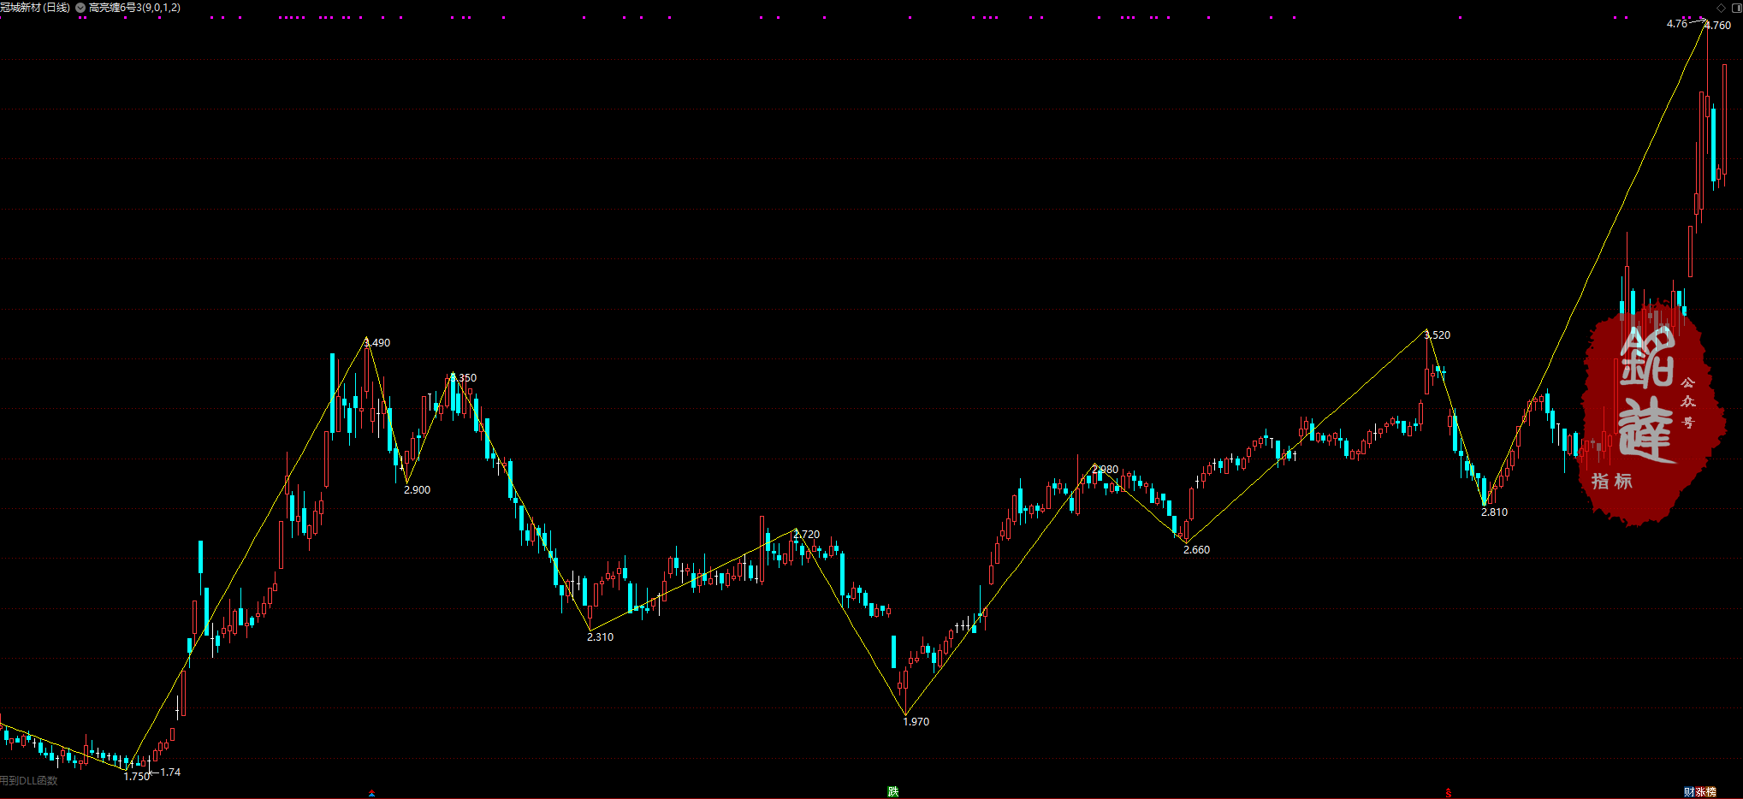Click the 2.660 trough price label
This screenshot has height=799, width=1743.
tap(1196, 550)
